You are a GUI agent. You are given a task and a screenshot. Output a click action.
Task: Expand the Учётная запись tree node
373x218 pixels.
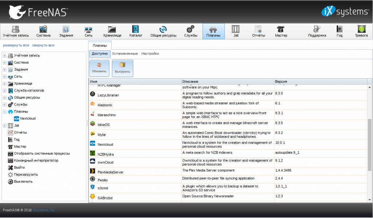point(4,55)
